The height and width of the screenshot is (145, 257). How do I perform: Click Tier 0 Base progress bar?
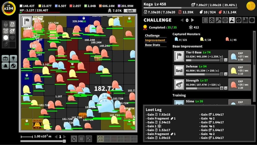coord(203,60)
